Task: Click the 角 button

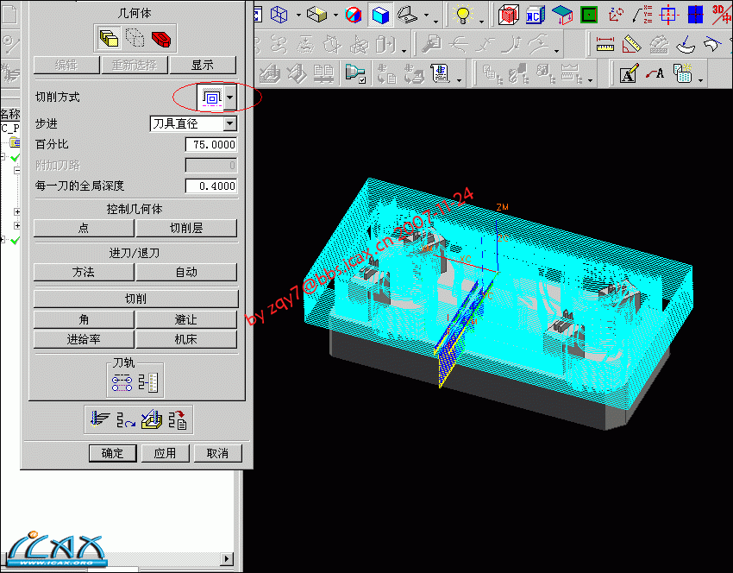Action: click(84, 319)
